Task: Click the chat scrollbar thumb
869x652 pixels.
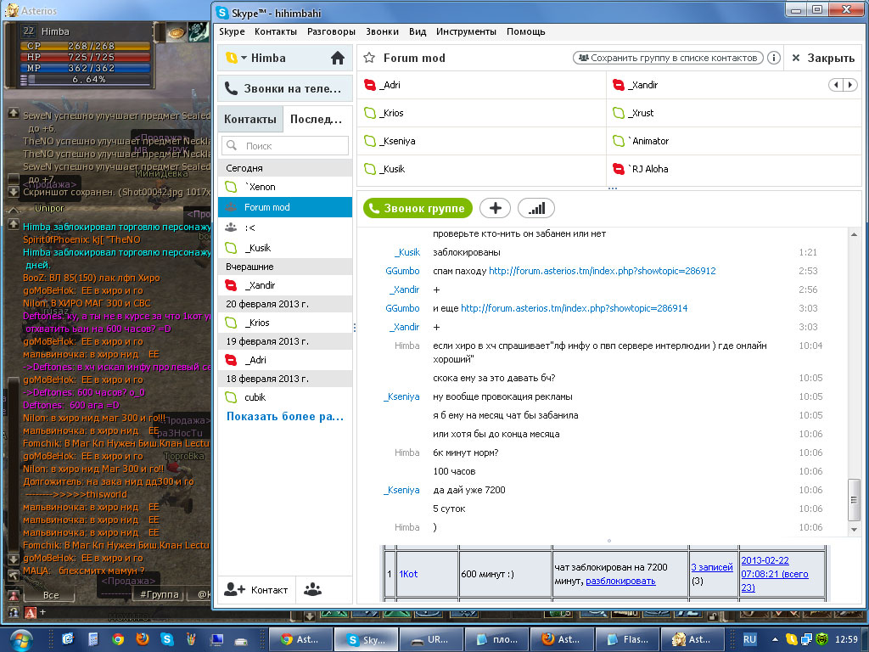Action: pos(854,499)
